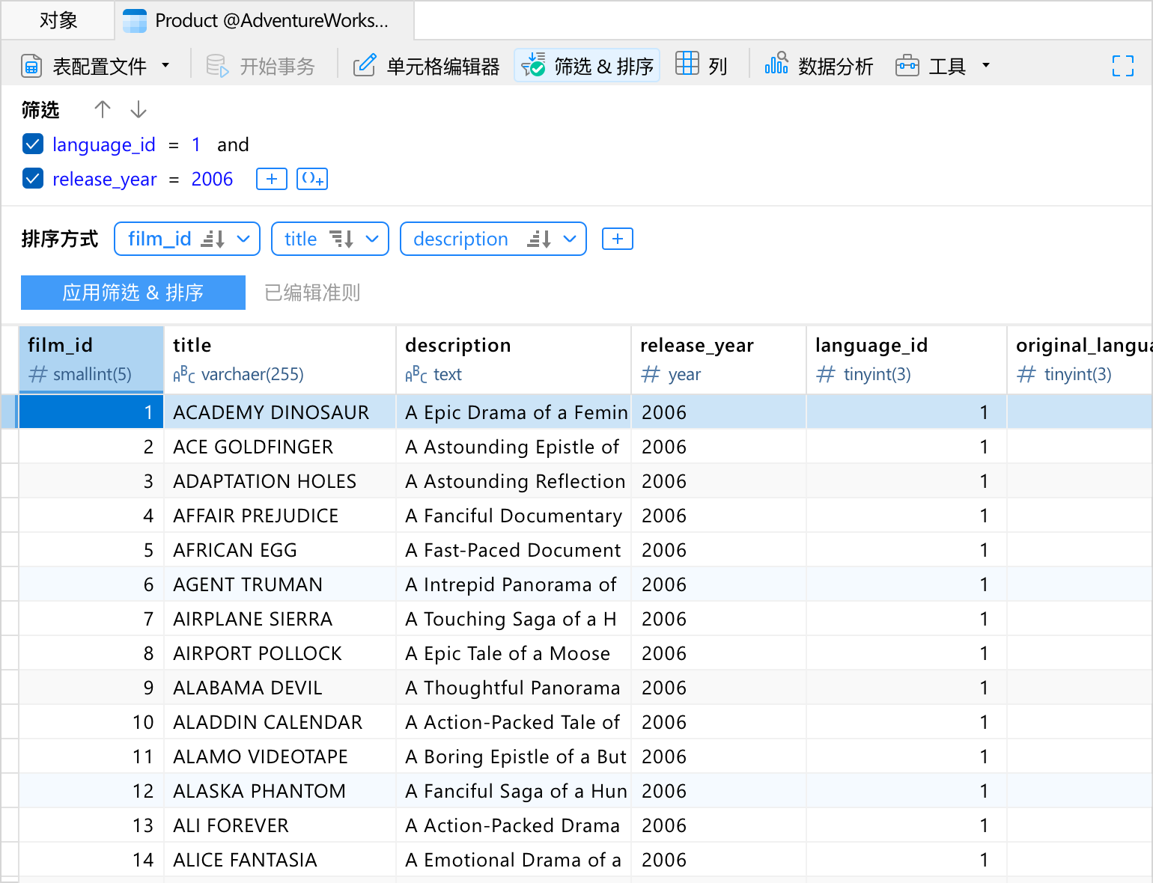Toggle the 筛选 & 排序 toolbar highlight
The width and height of the screenshot is (1153, 883).
tap(586, 65)
